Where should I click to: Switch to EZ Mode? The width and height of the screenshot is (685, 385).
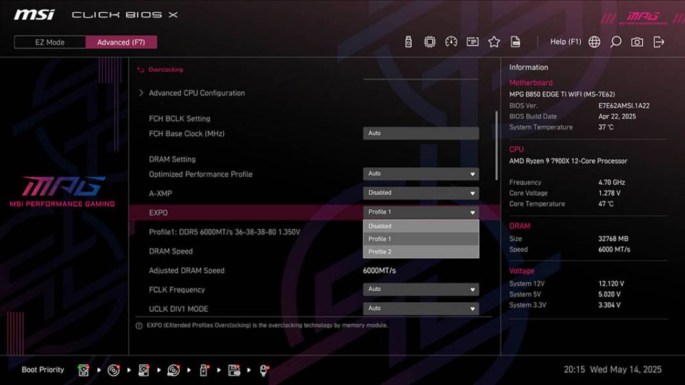[50, 42]
